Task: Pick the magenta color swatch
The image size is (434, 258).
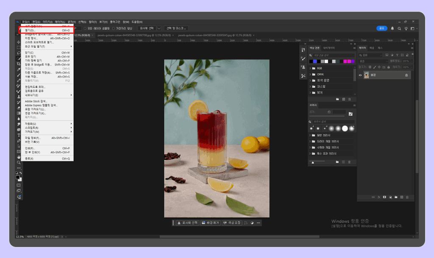Action: (345, 61)
